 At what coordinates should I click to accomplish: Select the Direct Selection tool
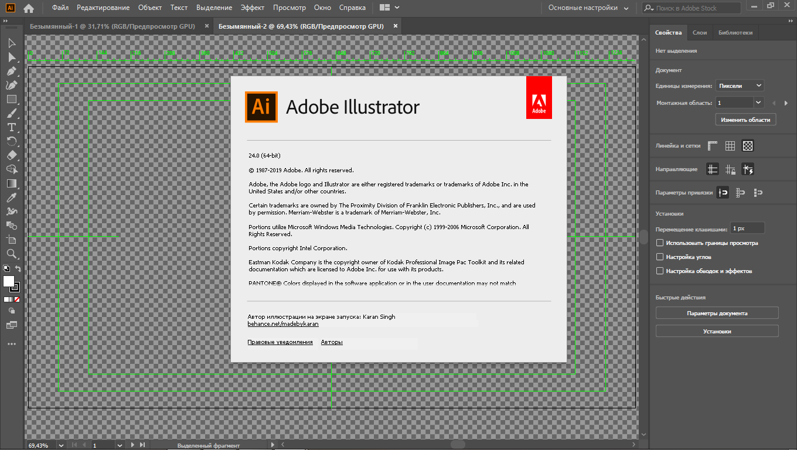coord(11,57)
